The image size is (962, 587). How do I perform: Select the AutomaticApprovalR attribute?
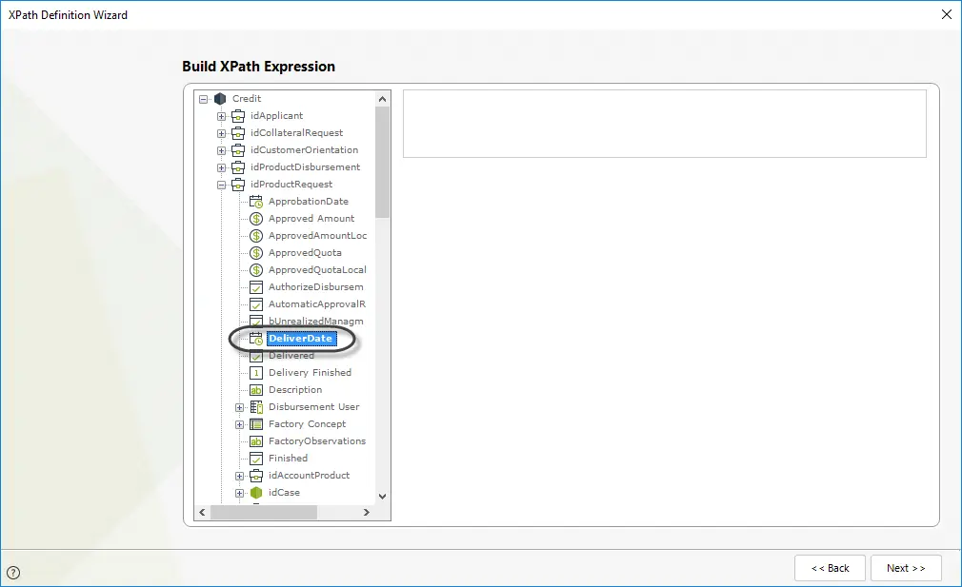(x=317, y=304)
